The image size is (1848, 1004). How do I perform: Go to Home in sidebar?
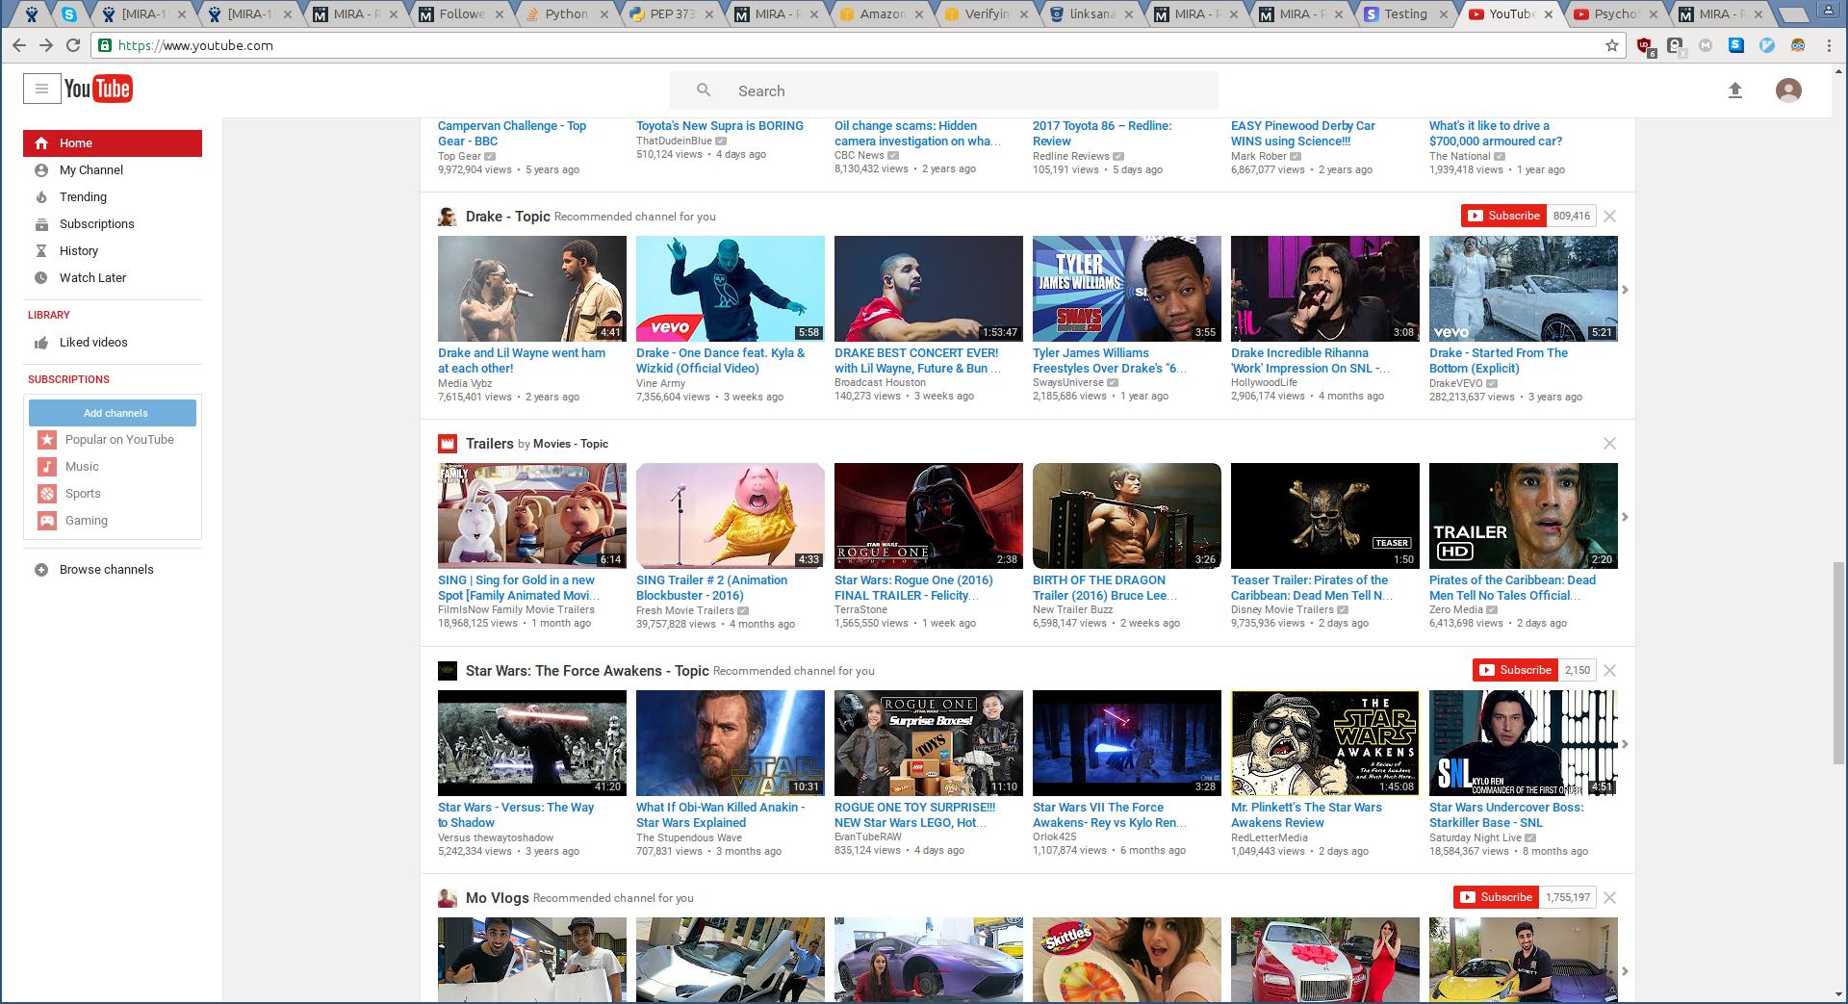113,143
